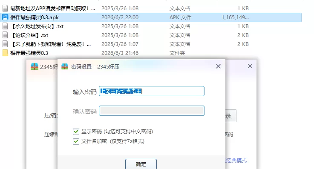Select the folder name 相伴最强精灵0.3
This screenshot has width=314, height=169.
click(x=29, y=53)
